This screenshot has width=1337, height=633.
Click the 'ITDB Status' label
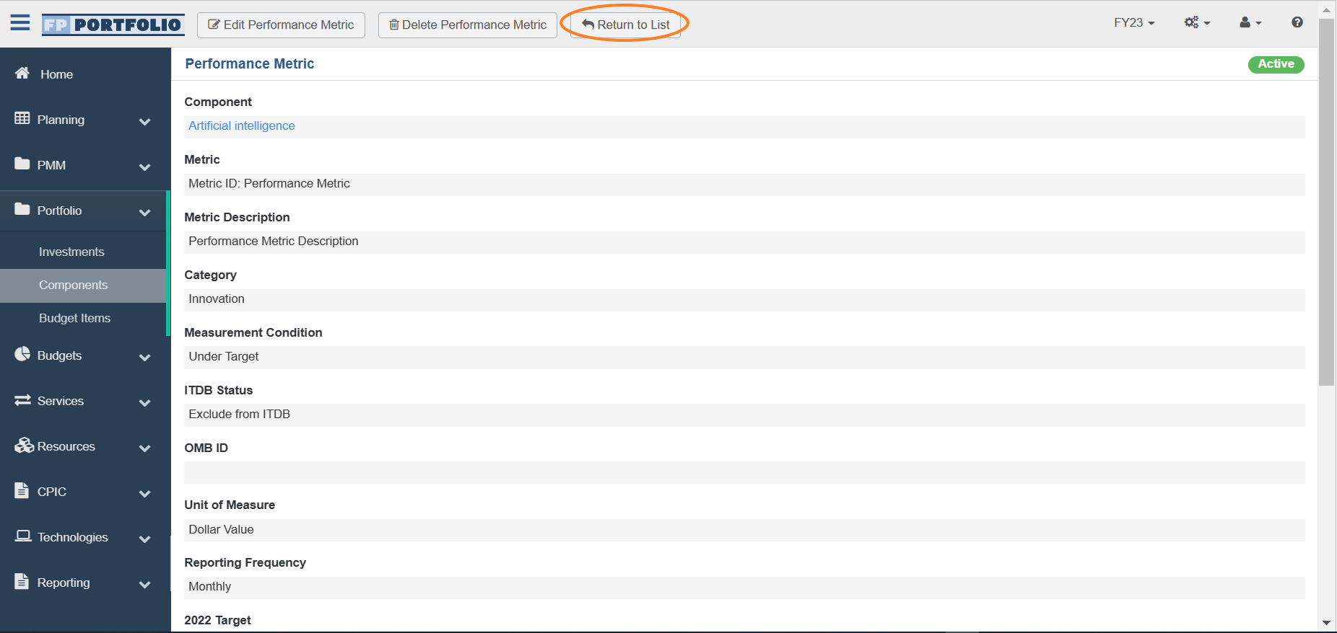tap(219, 390)
